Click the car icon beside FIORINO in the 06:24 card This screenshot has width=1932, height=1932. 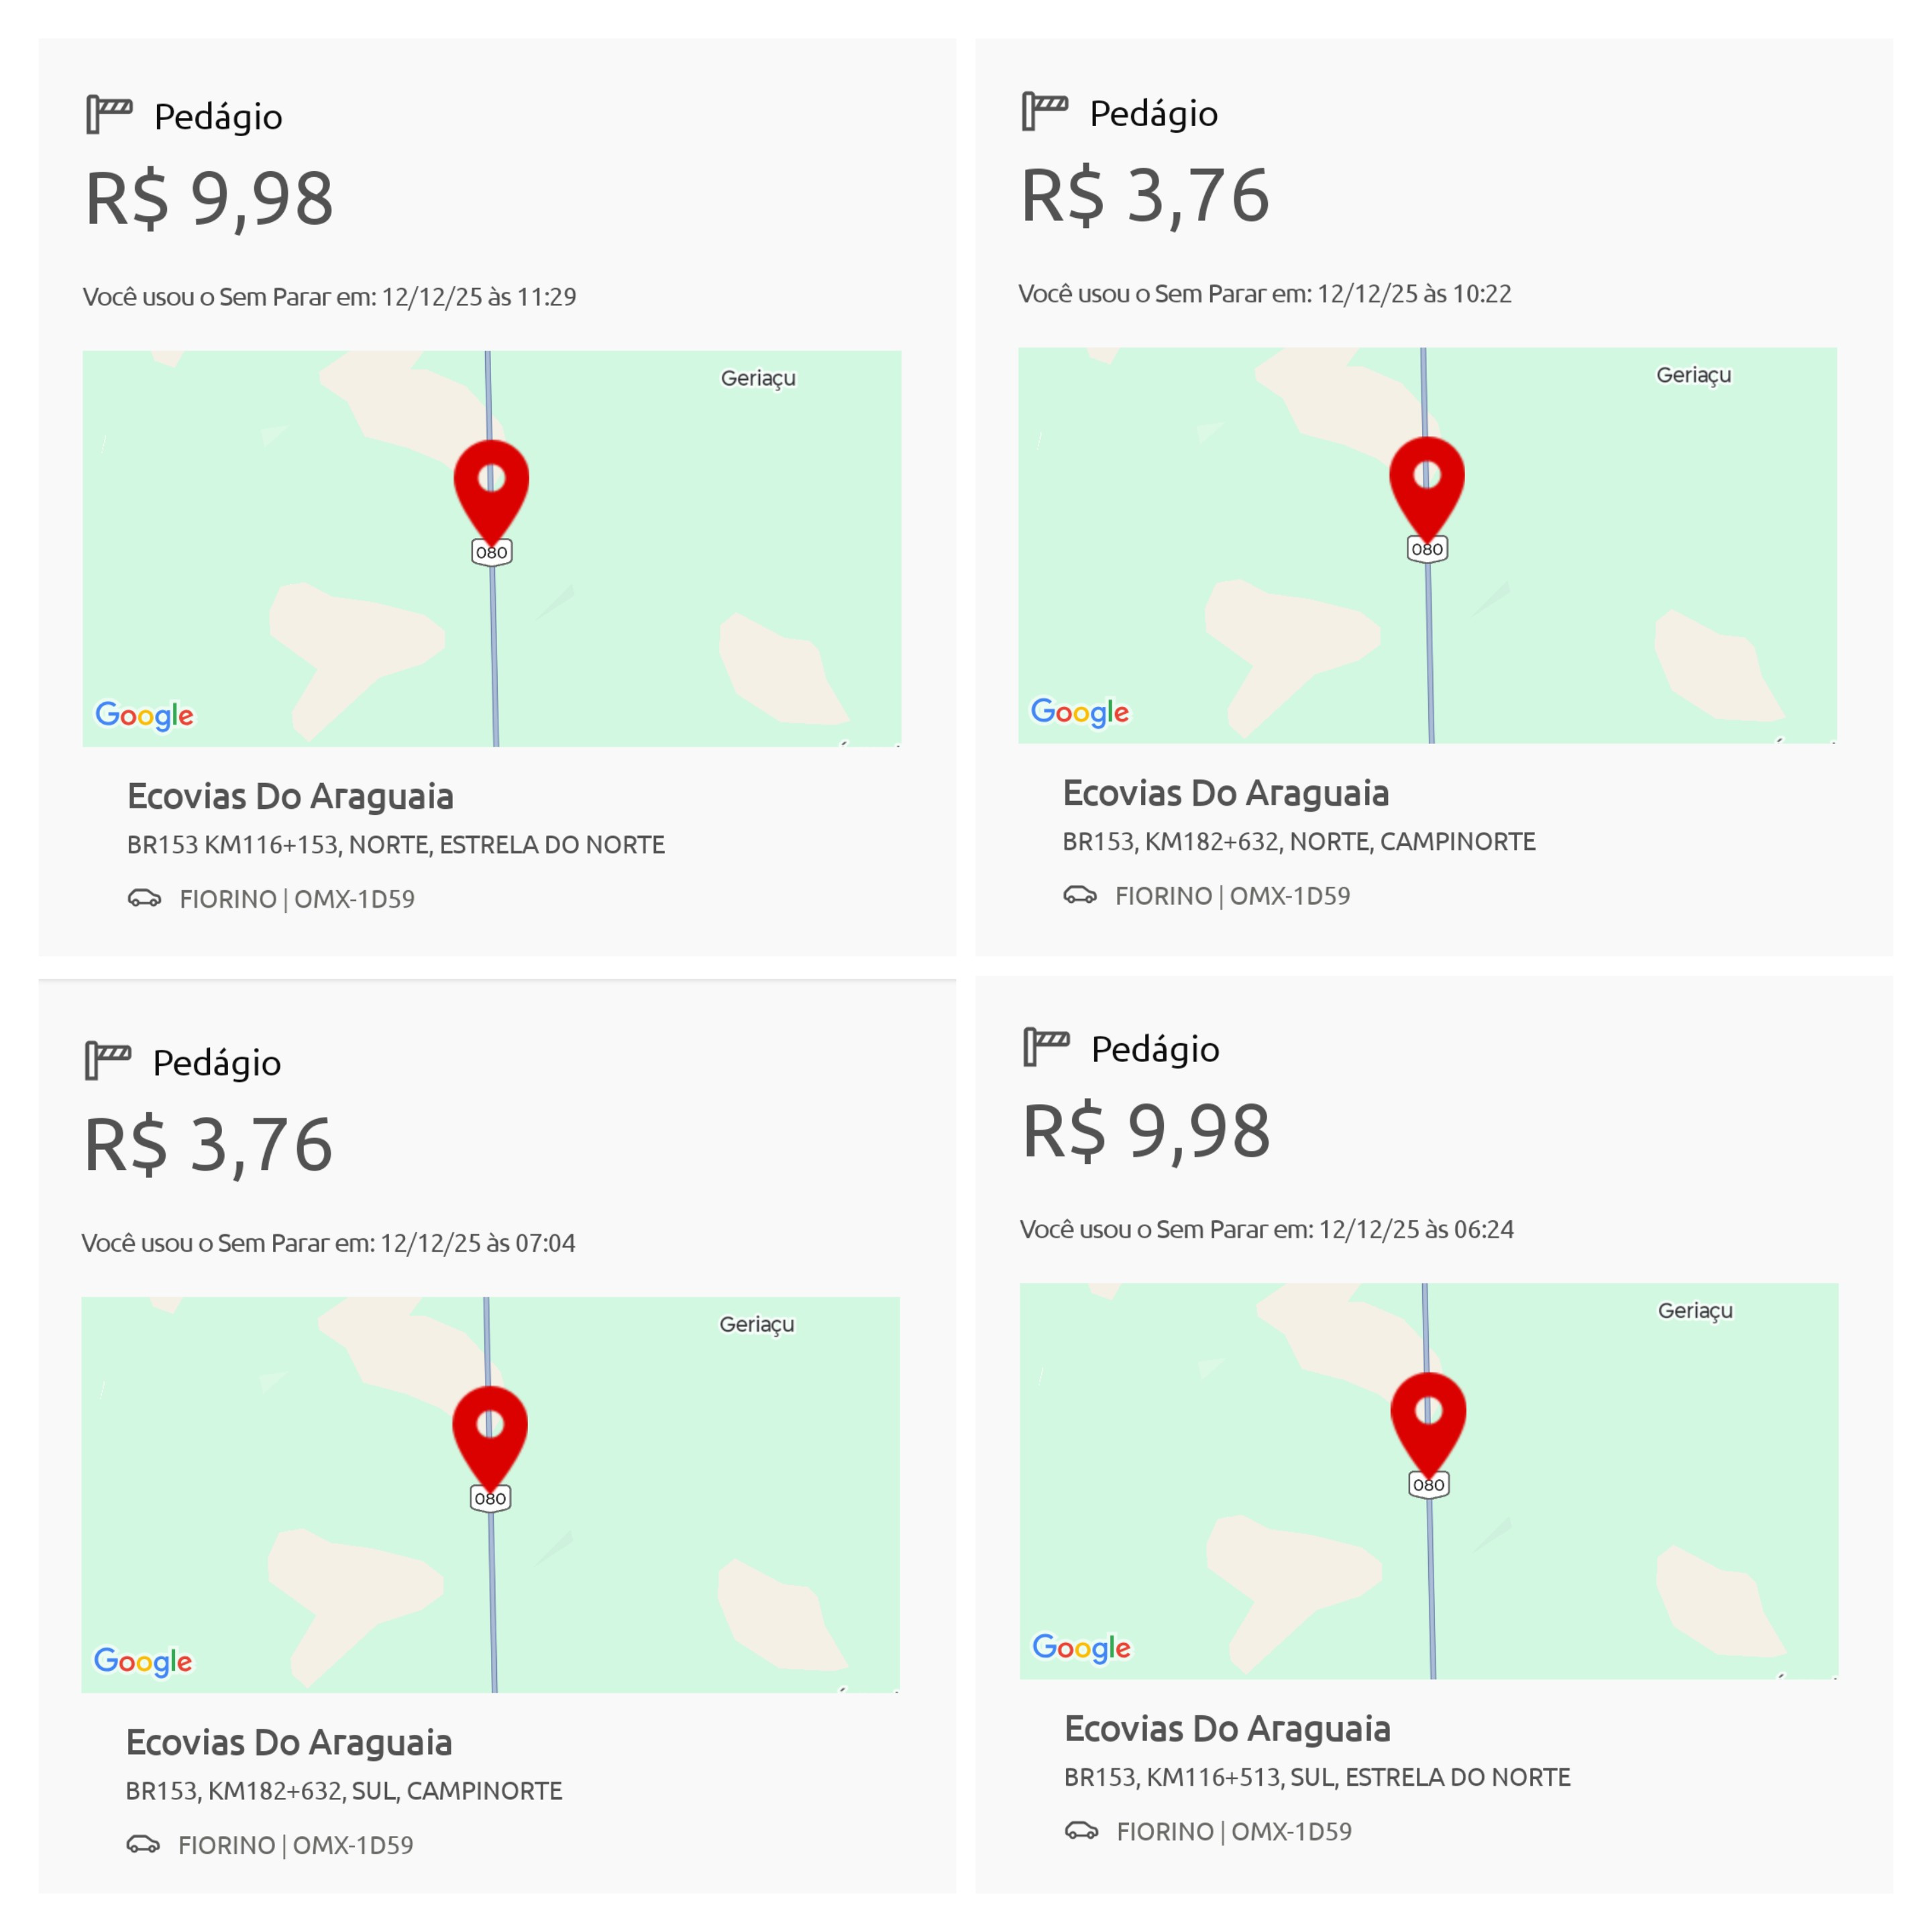(x=1082, y=1830)
